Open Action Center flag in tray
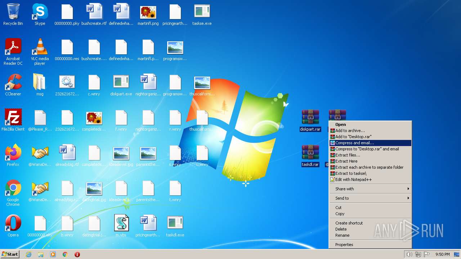The width and height of the screenshot is (461, 259). coord(426,254)
